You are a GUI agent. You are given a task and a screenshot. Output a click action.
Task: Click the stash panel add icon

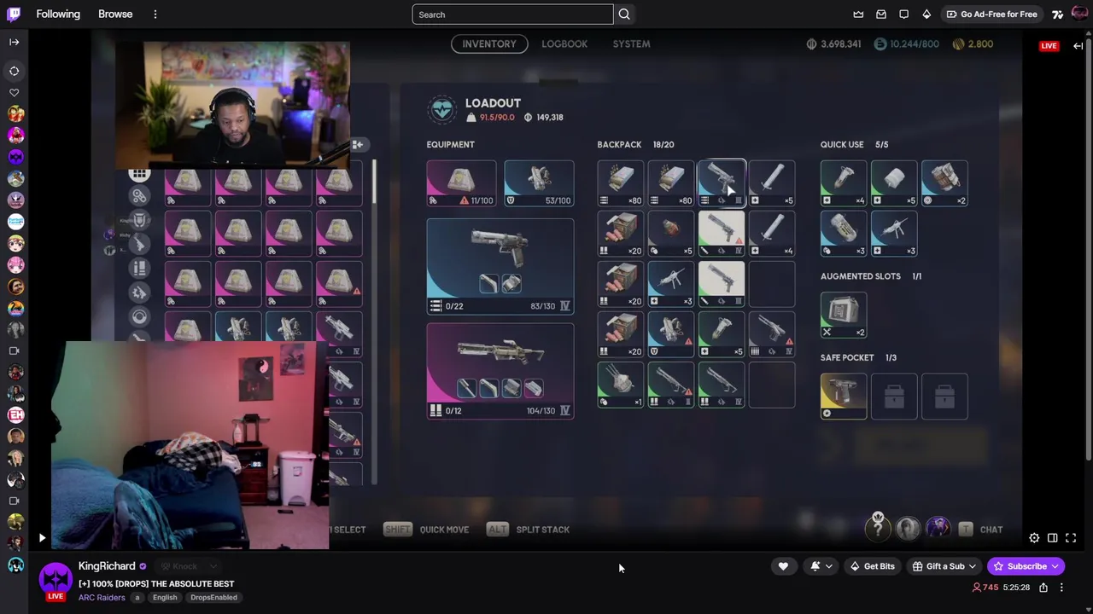[358, 145]
